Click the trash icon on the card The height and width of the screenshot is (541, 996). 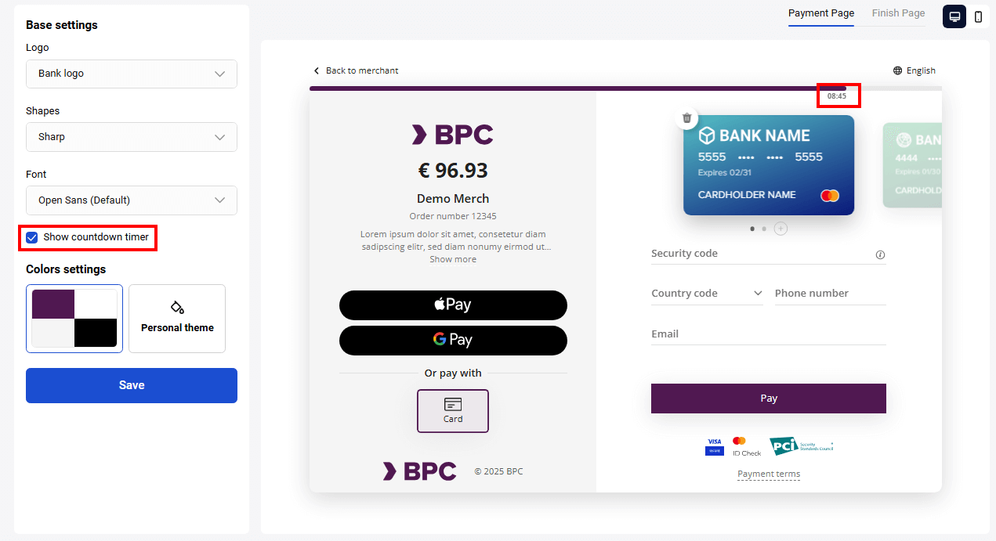[687, 118]
